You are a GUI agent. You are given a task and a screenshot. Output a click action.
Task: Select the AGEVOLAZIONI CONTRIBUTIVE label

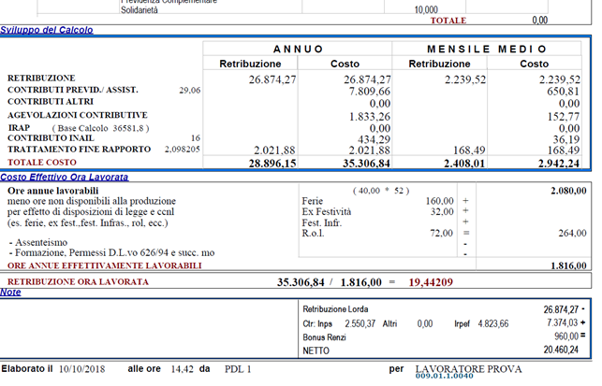click(x=77, y=115)
